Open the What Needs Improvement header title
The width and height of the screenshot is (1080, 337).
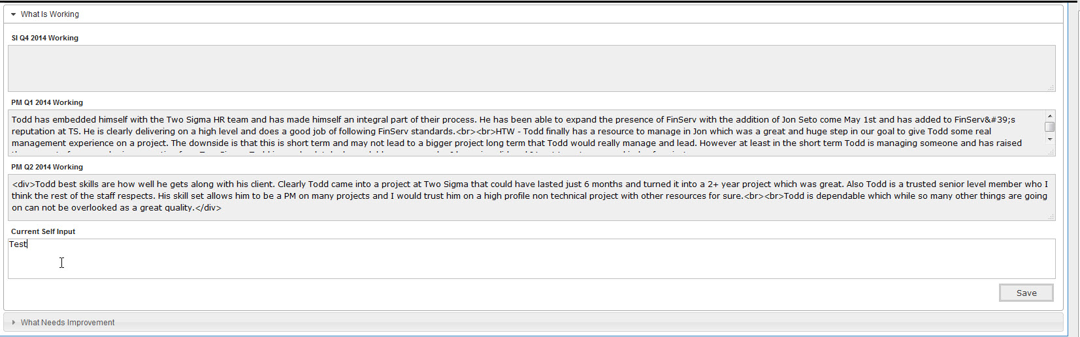tap(67, 322)
